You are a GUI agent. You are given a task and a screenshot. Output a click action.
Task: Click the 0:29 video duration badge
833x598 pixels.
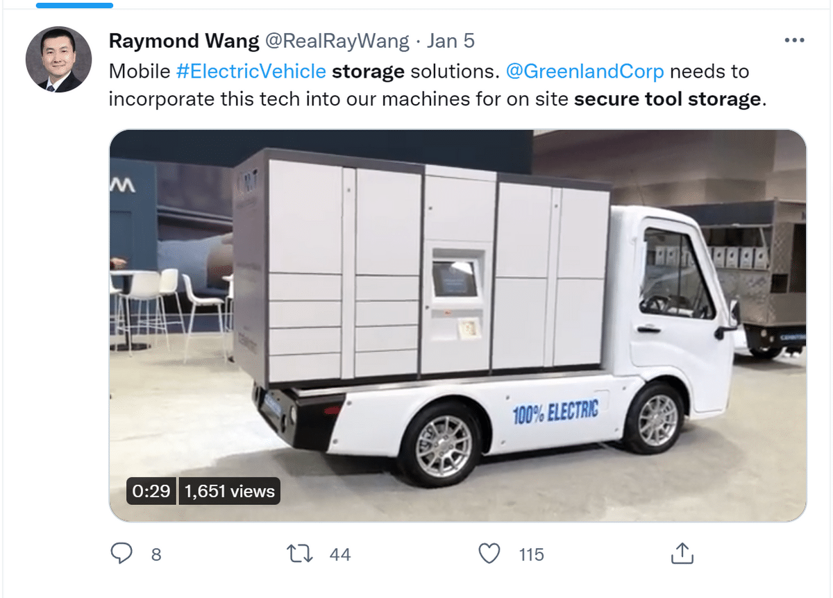click(x=151, y=491)
